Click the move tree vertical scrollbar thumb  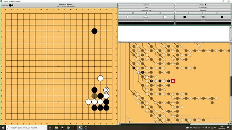(x=231, y=86)
